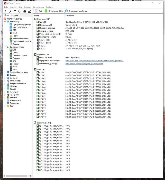This screenshot has height=180, width=165.
Task: Click the Програми tree item icon
Action: 8,95
